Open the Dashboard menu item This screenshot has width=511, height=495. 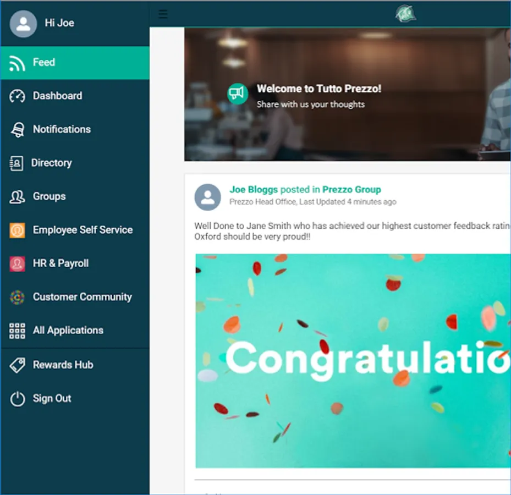click(x=75, y=96)
